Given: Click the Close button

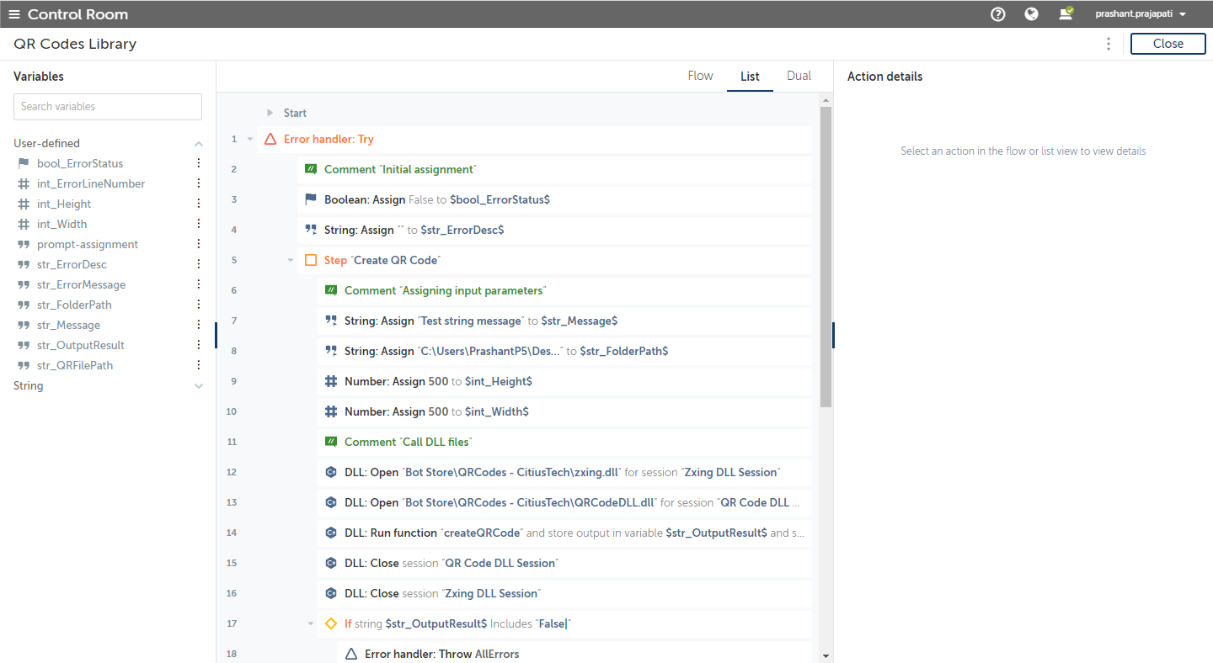Looking at the screenshot, I should tap(1168, 44).
